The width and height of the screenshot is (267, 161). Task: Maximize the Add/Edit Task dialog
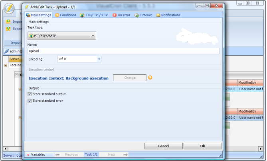(207, 6)
